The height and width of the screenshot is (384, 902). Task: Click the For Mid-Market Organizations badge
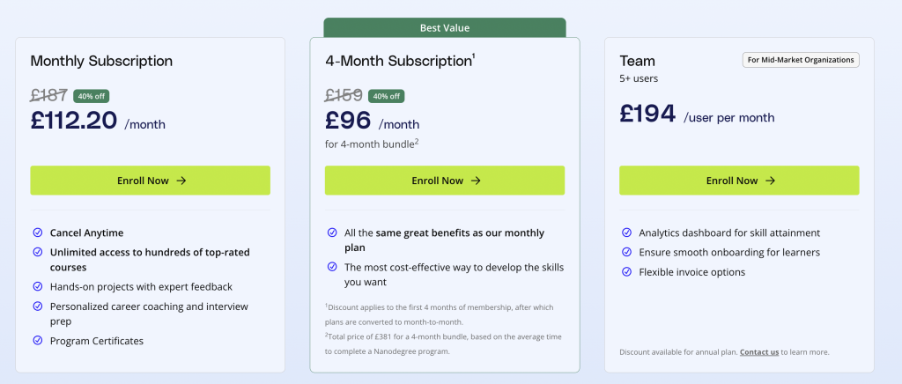point(801,60)
